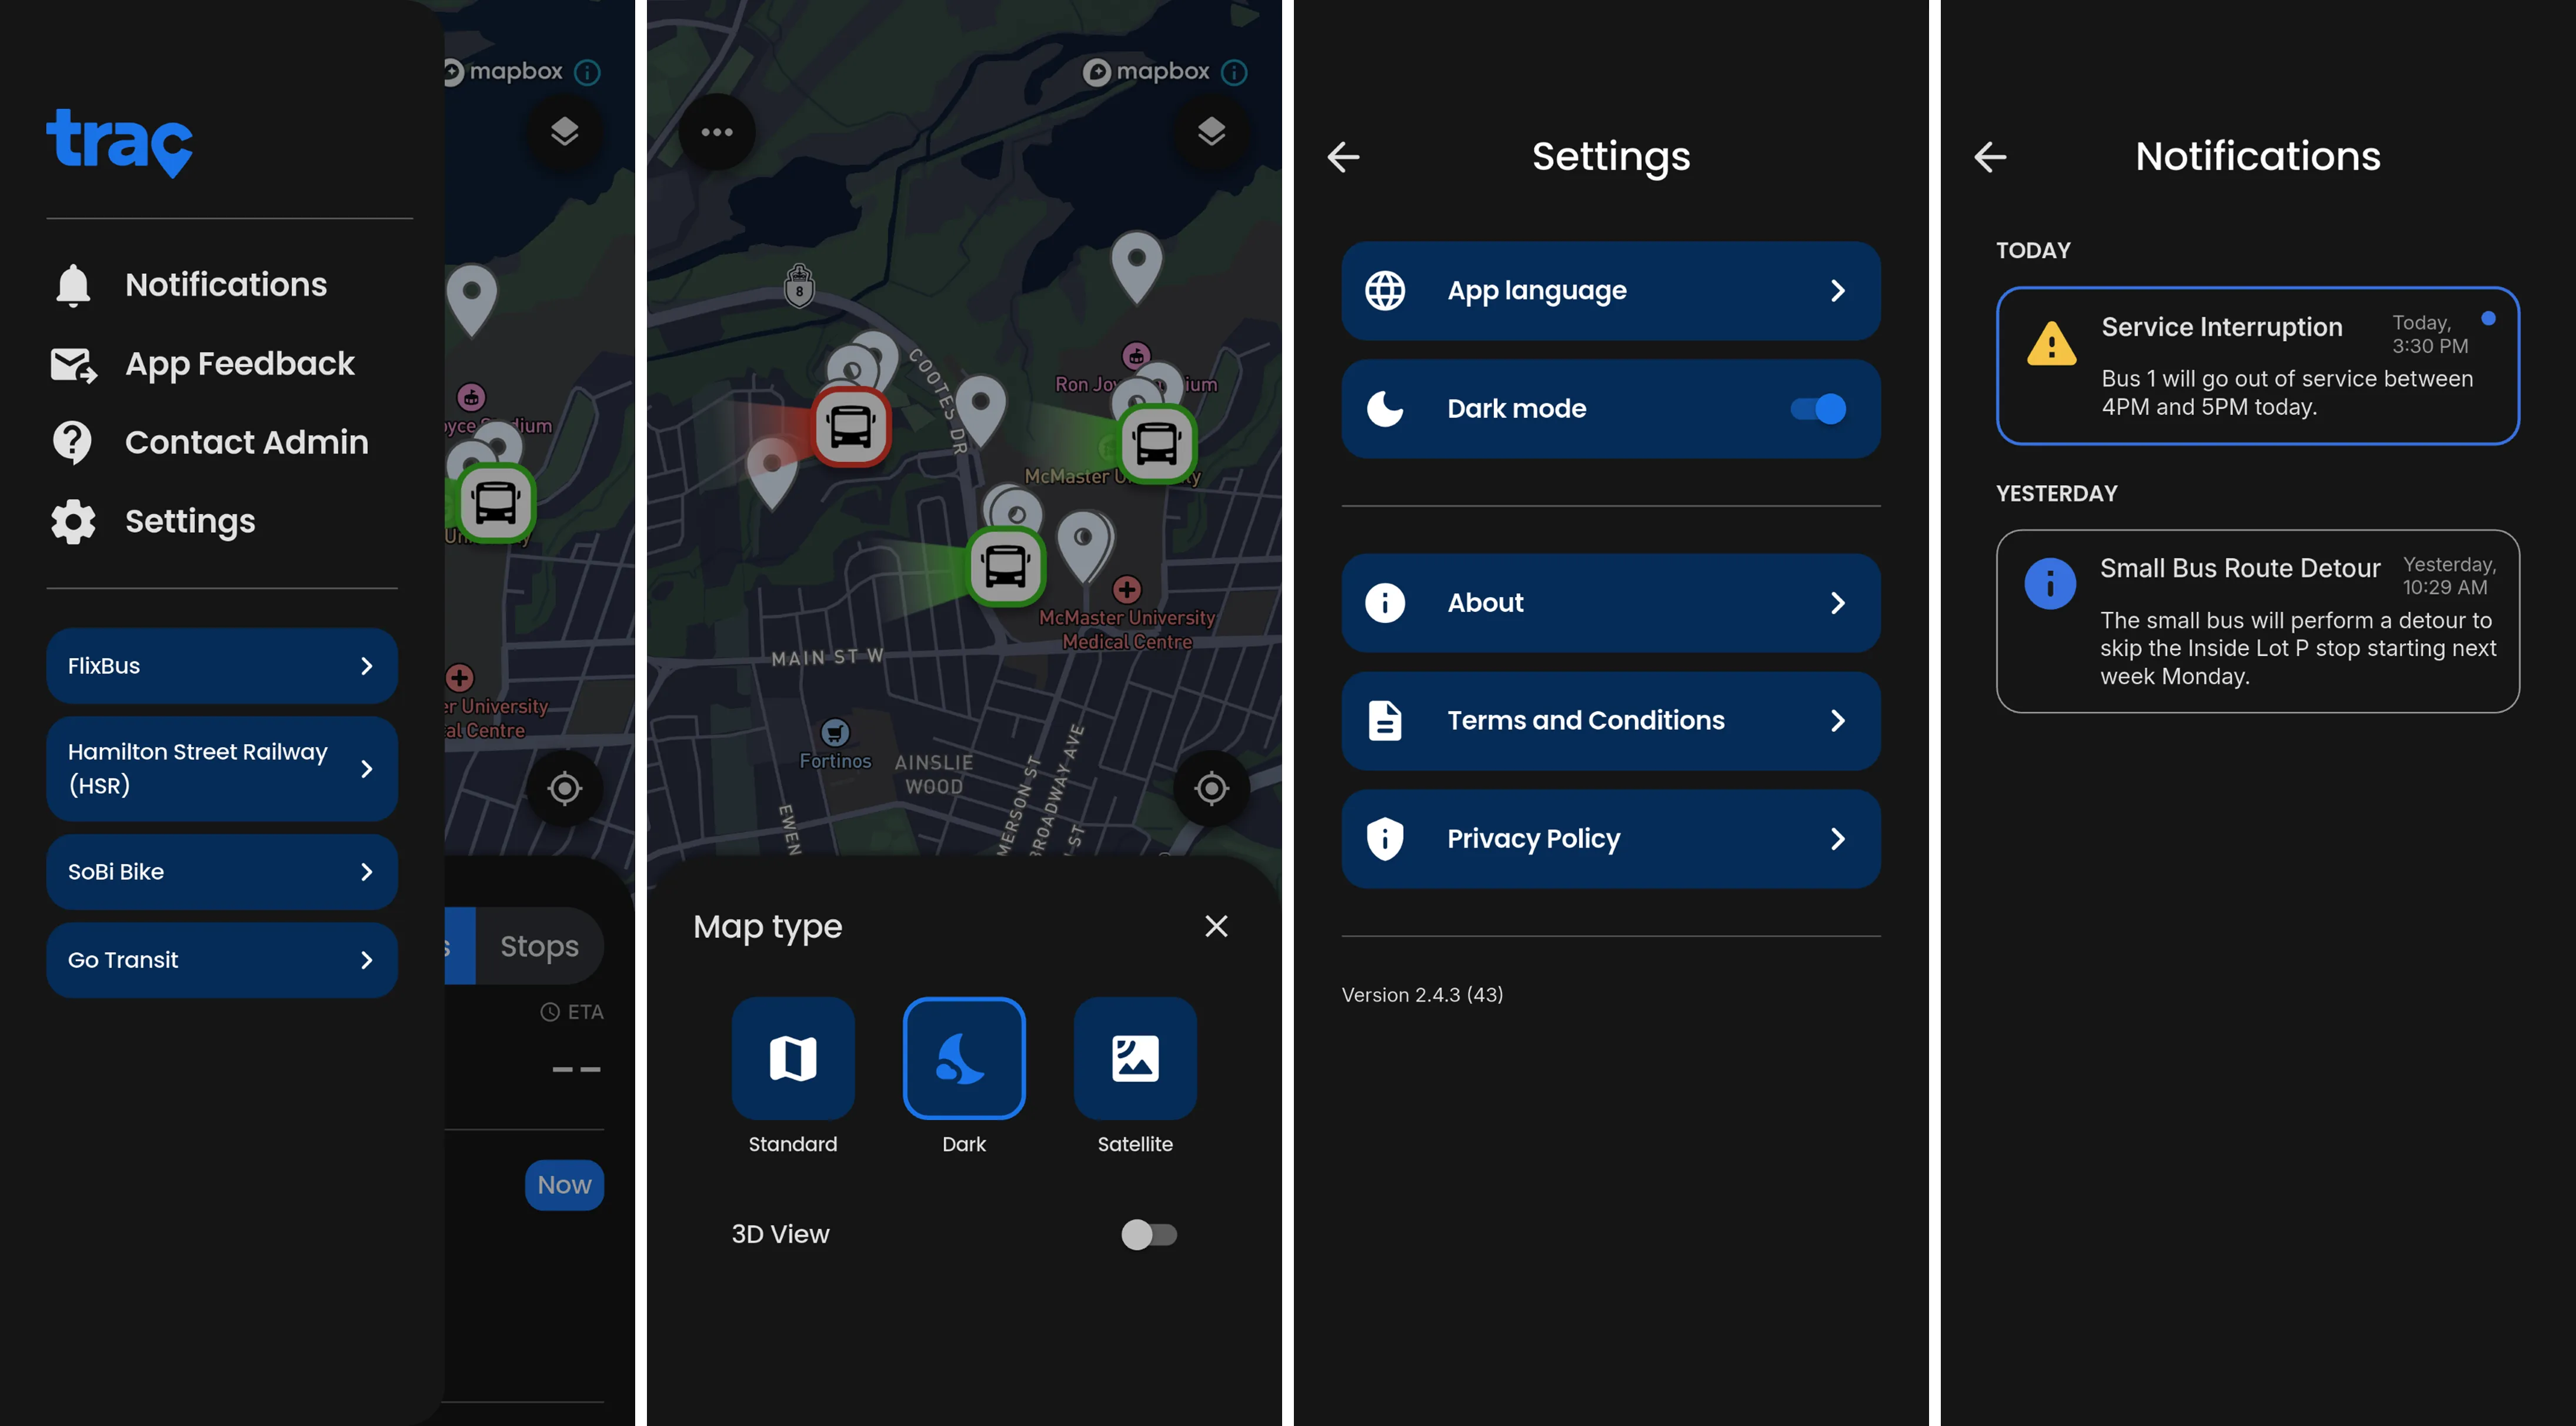Image resolution: width=2576 pixels, height=1426 pixels.
Task: Open Terms and Conditions label
Action: 1586,721
